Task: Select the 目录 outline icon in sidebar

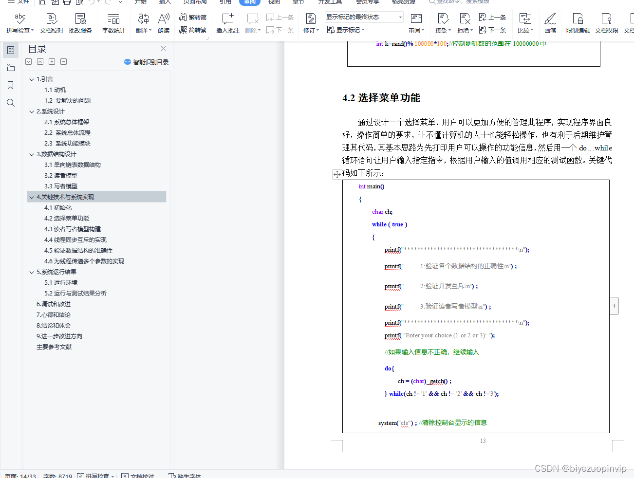Action: [x=11, y=50]
